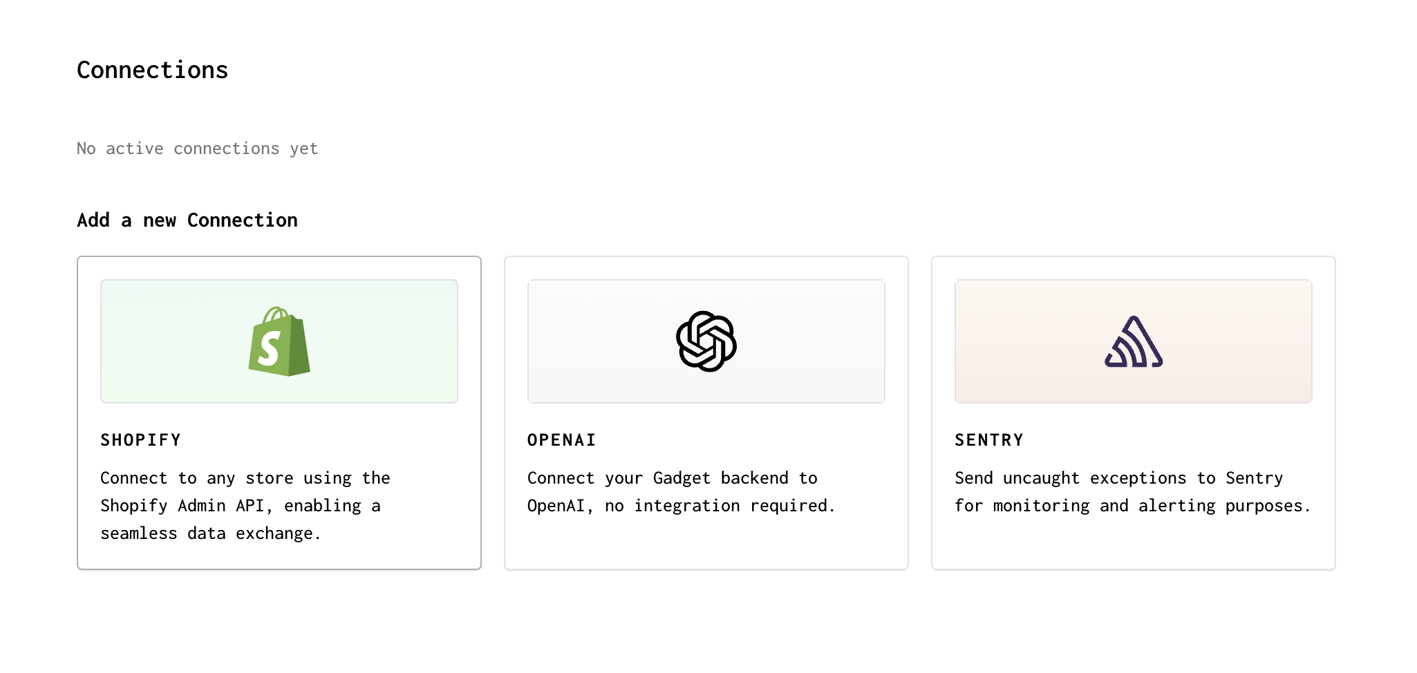This screenshot has height=673, width=1417.
Task: Click the SHOPIFY card title label
Action: [141, 439]
